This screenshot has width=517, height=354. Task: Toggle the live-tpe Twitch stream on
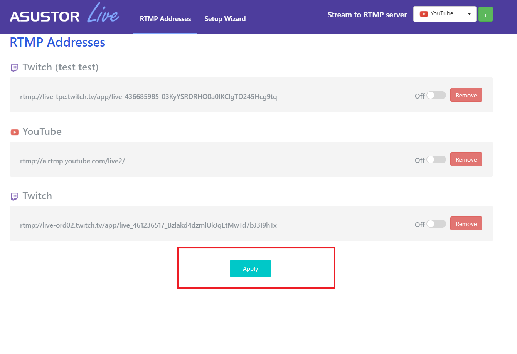coord(436,95)
